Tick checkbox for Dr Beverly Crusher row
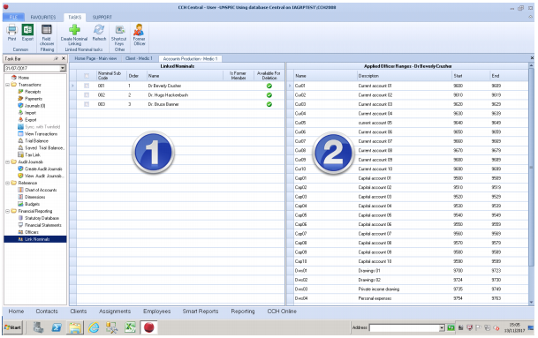Viewport: 538px width, 338px height. point(87,86)
